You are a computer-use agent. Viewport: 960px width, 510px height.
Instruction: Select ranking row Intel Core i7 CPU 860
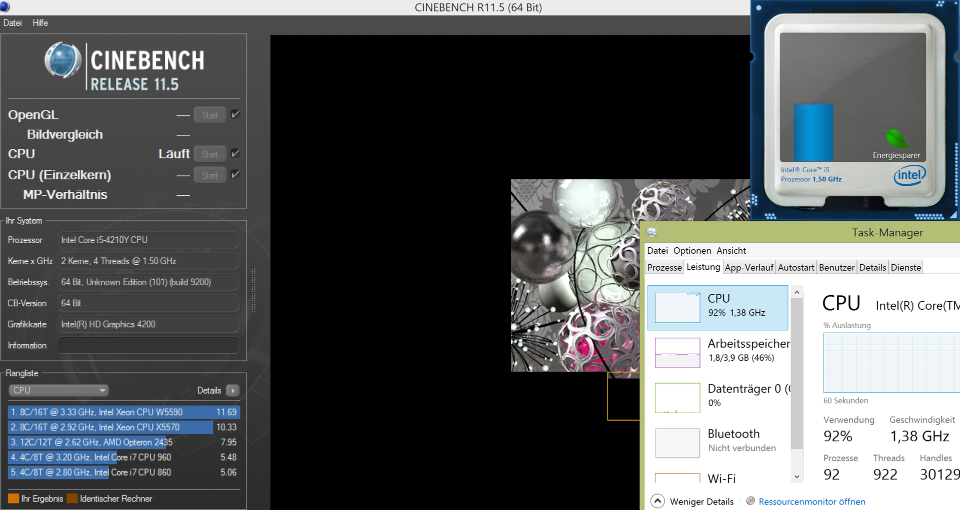(x=124, y=472)
